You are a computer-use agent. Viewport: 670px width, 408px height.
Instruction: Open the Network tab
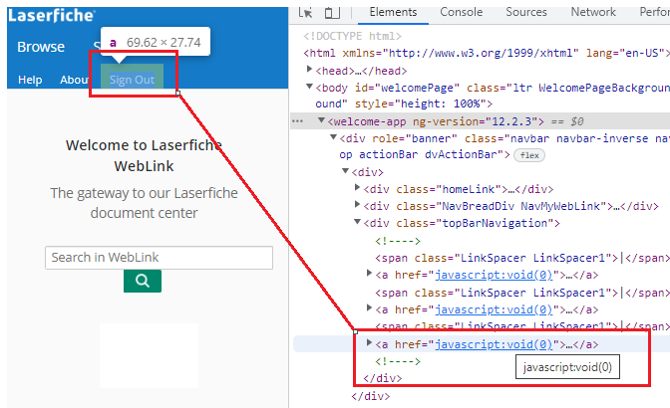click(x=593, y=12)
